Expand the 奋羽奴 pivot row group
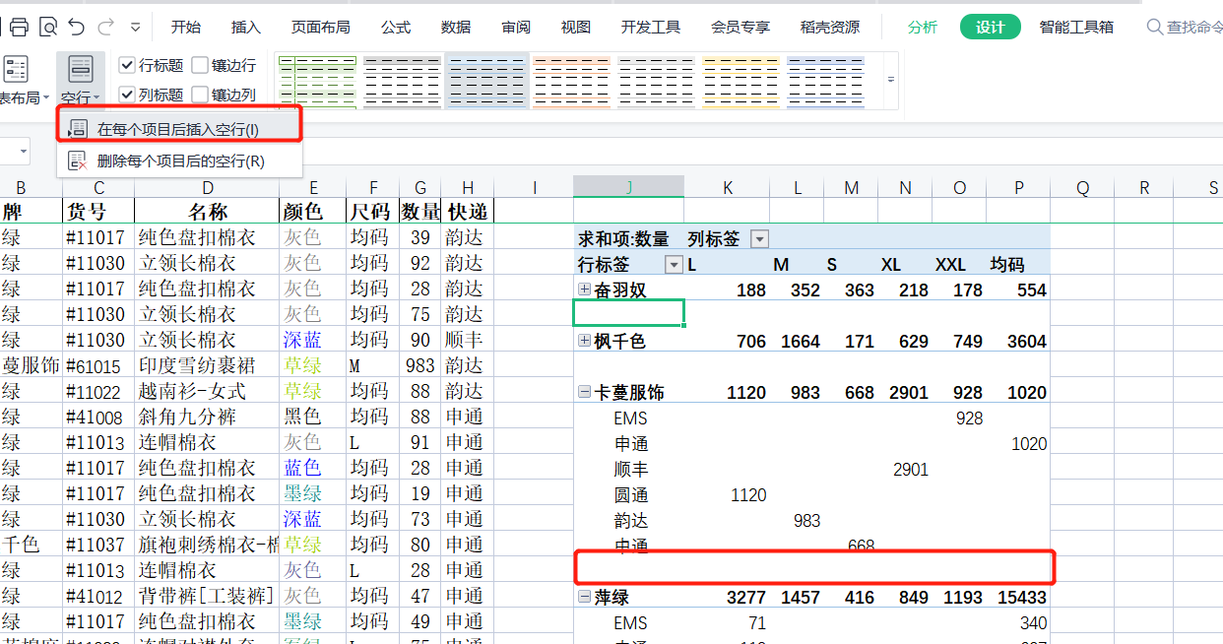 click(x=585, y=290)
